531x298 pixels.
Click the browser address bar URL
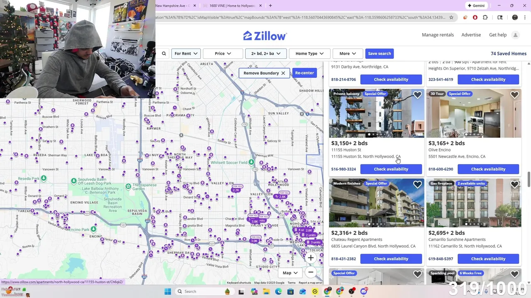pyautogui.click(x=301, y=17)
